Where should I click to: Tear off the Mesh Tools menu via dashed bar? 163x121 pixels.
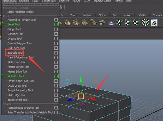click(x=30, y=5)
